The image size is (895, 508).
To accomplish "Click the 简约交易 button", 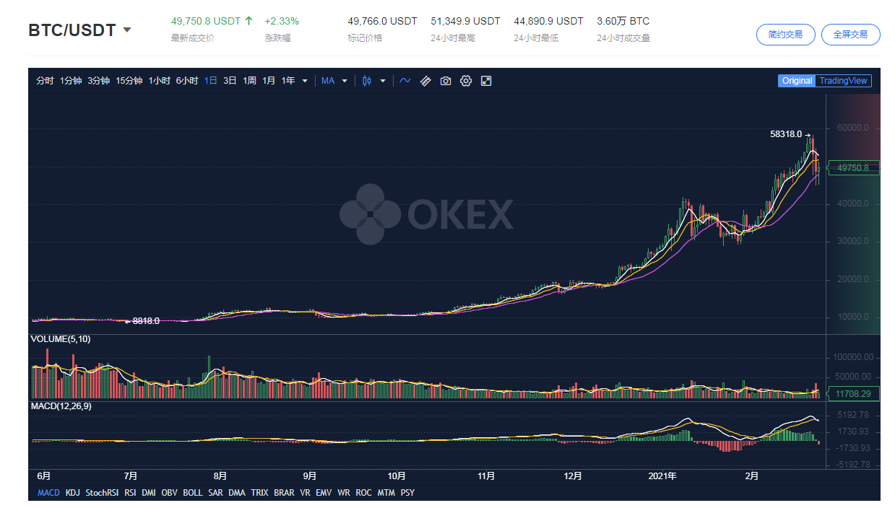I will tap(785, 34).
